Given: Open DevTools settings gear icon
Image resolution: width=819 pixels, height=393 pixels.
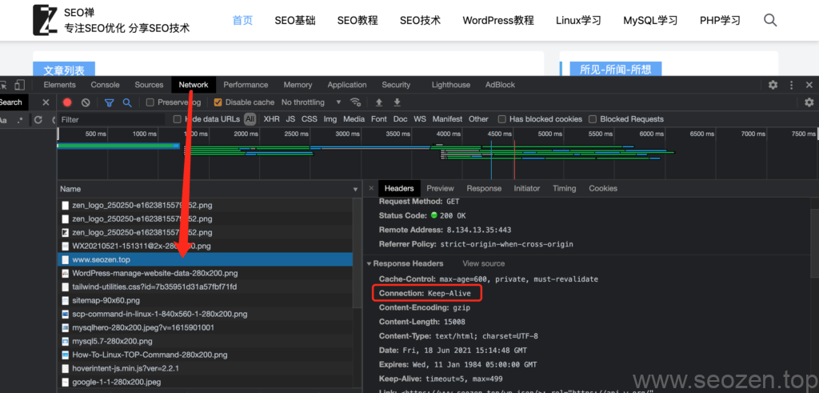Looking at the screenshot, I should tap(773, 85).
